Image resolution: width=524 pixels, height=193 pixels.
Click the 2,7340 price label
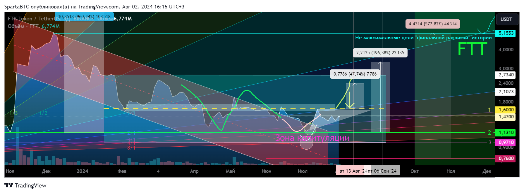[x=505, y=75]
